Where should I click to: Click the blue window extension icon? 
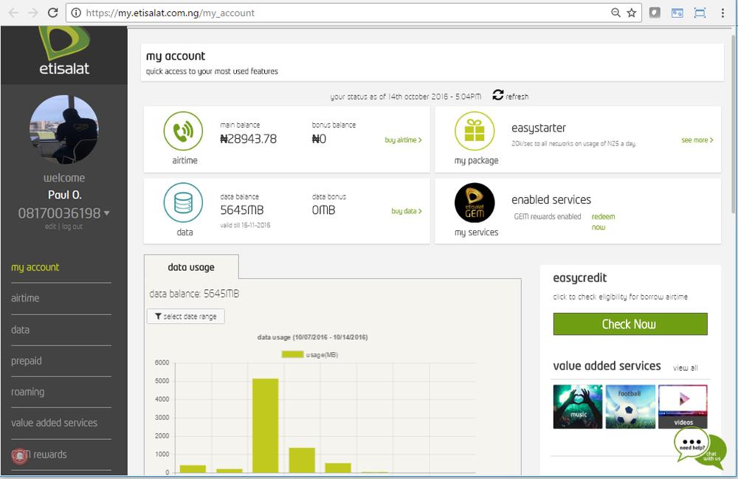[x=677, y=13]
